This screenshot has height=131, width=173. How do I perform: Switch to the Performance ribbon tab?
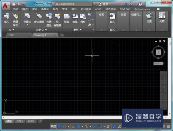tap(142, 9)
